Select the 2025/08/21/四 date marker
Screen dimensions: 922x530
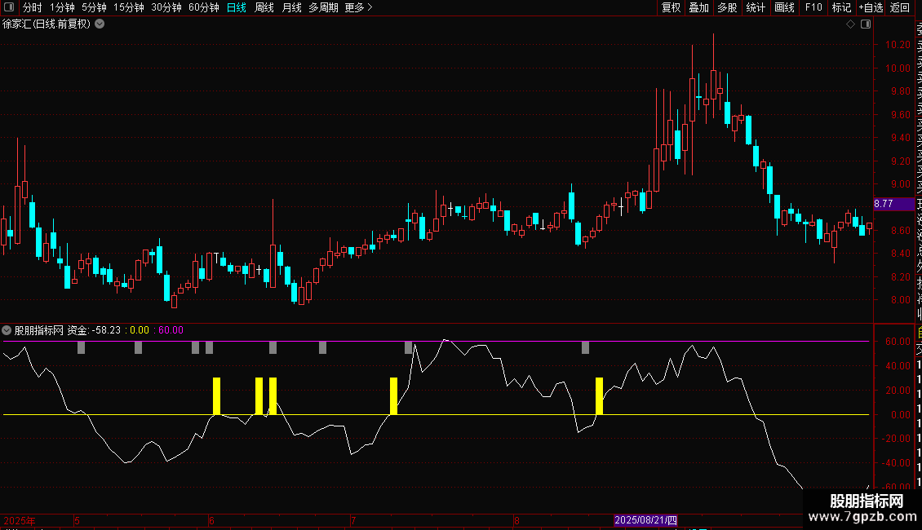click(645, 520)
